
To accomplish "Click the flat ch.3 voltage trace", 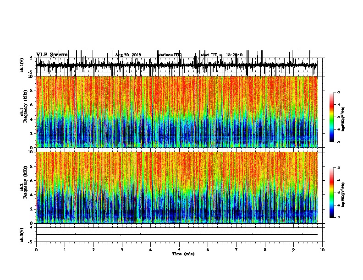I will [x=176, y=235].
